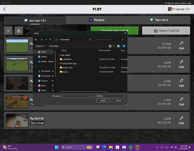Viewport: 194px width, 151px height.
Task: Go back in the Open dialog
Action: coord(36,40)
